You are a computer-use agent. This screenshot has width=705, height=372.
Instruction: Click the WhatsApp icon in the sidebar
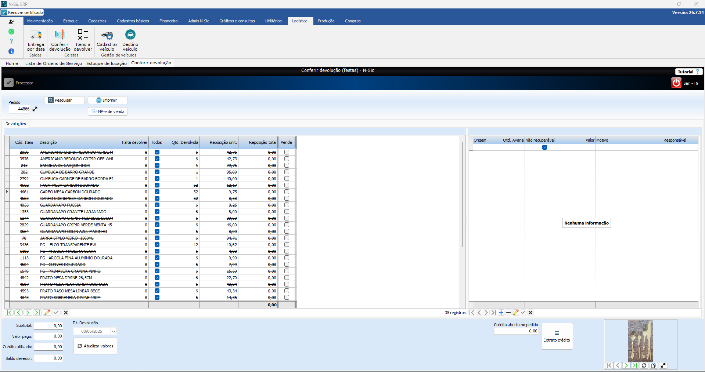click(x=11, y=32)
